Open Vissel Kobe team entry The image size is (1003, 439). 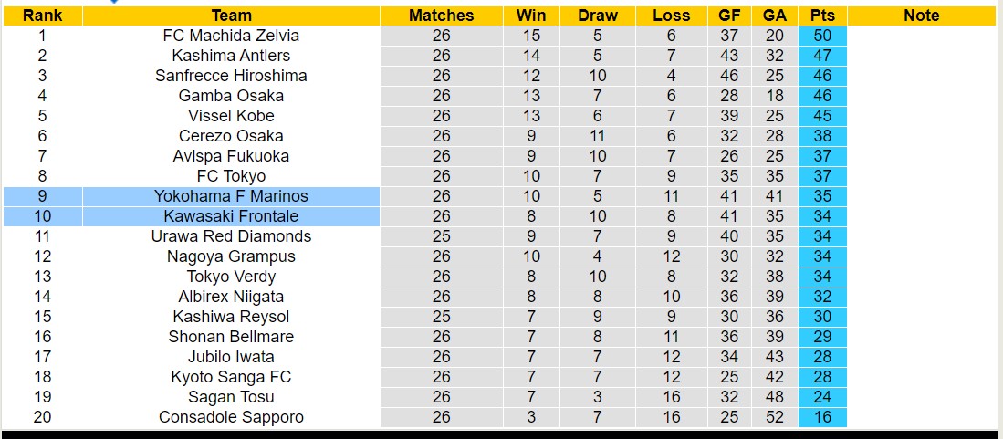click(x=231, y=116)
